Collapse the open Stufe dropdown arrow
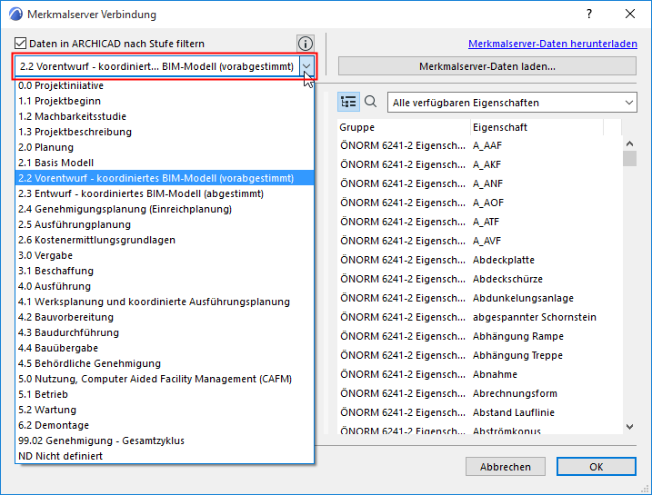652x495 pixels. [x=306, y=66]
